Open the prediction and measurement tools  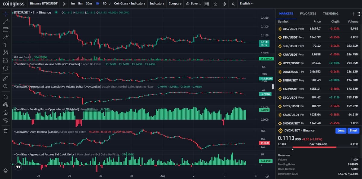(5, 60)
